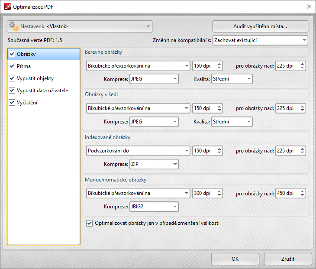Open color images Komprese JPEG dropdown

coord(154,79)
